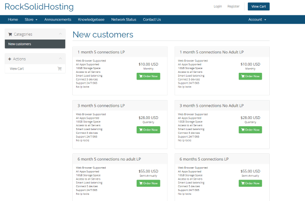The height and width of the screenshot is (201, 305).
Task: Order the 3 month 5 connections No Adult LP
Action: pyautogui.click(x=250, y=130)
